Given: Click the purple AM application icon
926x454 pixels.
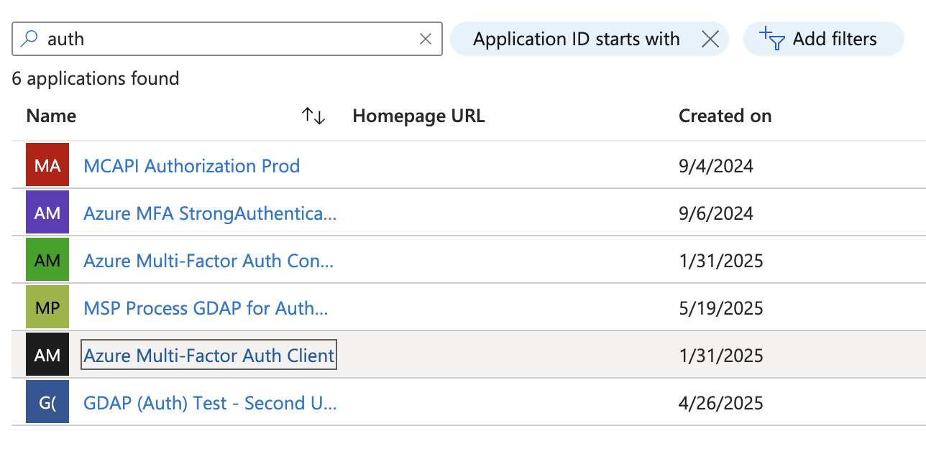Looking at the screenshot, I should coord(47,213).
